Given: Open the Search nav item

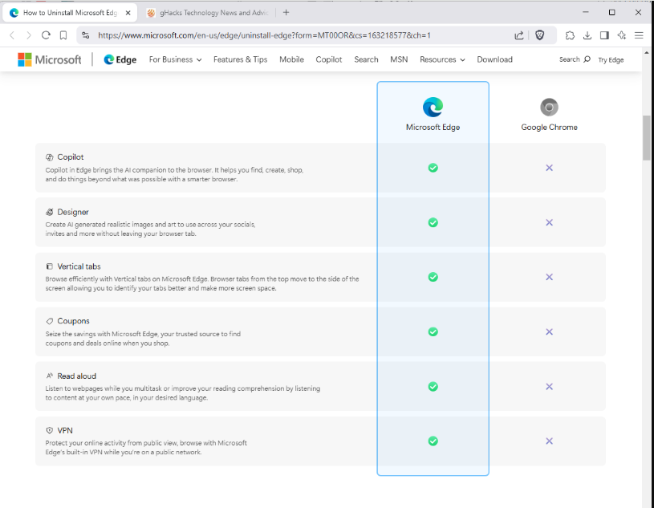Looking at the screenshot, I should tap(366, 59).
